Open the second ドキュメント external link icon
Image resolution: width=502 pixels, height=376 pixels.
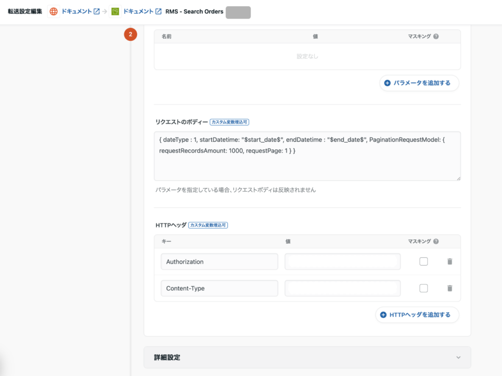[158, 11]
